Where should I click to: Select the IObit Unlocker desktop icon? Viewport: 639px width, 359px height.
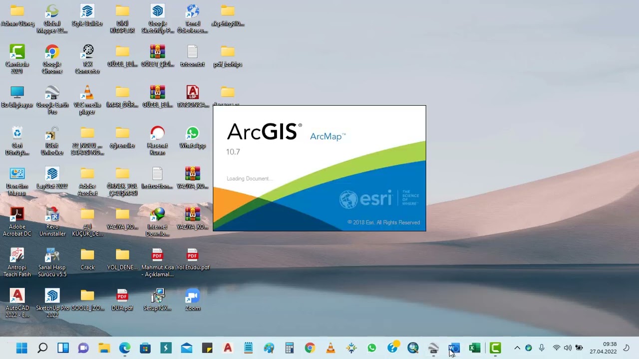coord(52,141)
